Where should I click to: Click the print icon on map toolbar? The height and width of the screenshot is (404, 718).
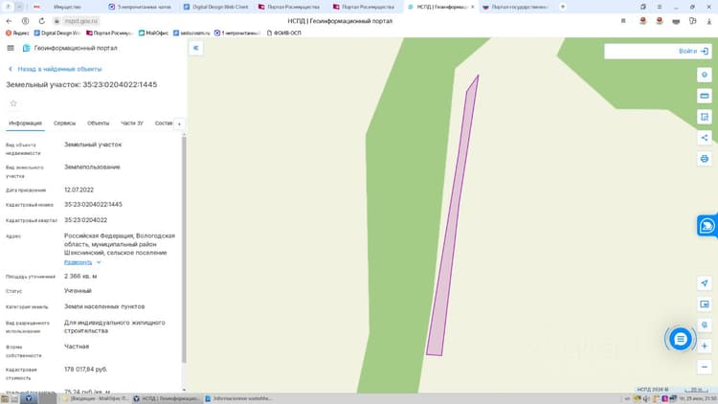coord(705,159)
